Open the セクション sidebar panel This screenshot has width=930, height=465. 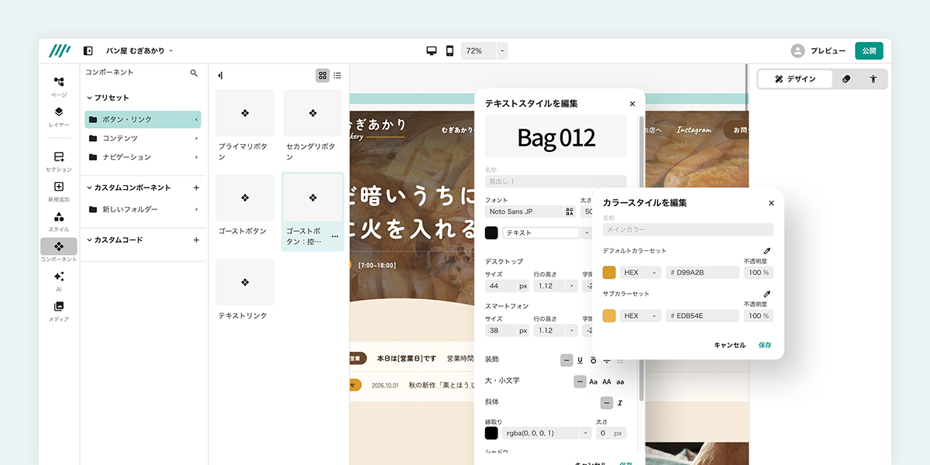pyautogui.click(x=59, y=161)
